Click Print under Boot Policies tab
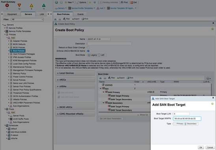216x150 pixels. tap(85, 19)
